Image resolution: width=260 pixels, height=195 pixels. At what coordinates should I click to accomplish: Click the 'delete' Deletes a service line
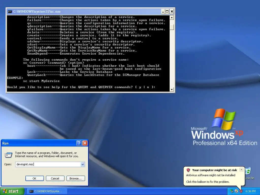tap(82, 32)
